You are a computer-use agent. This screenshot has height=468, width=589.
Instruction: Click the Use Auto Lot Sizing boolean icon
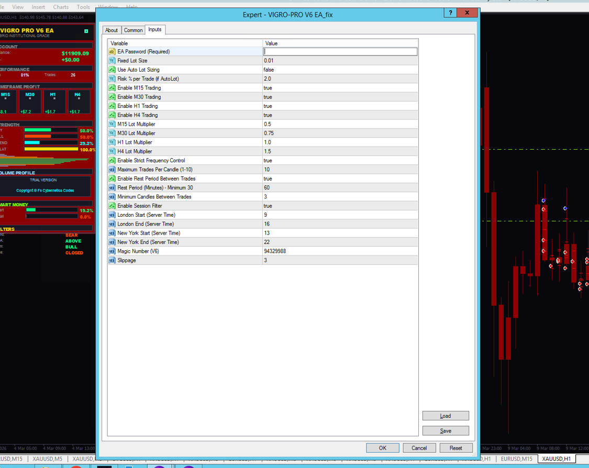point(112,70)
